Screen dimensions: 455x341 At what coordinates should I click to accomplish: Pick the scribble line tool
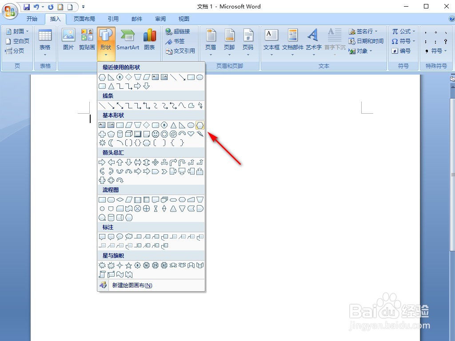[x=200, y=106]
